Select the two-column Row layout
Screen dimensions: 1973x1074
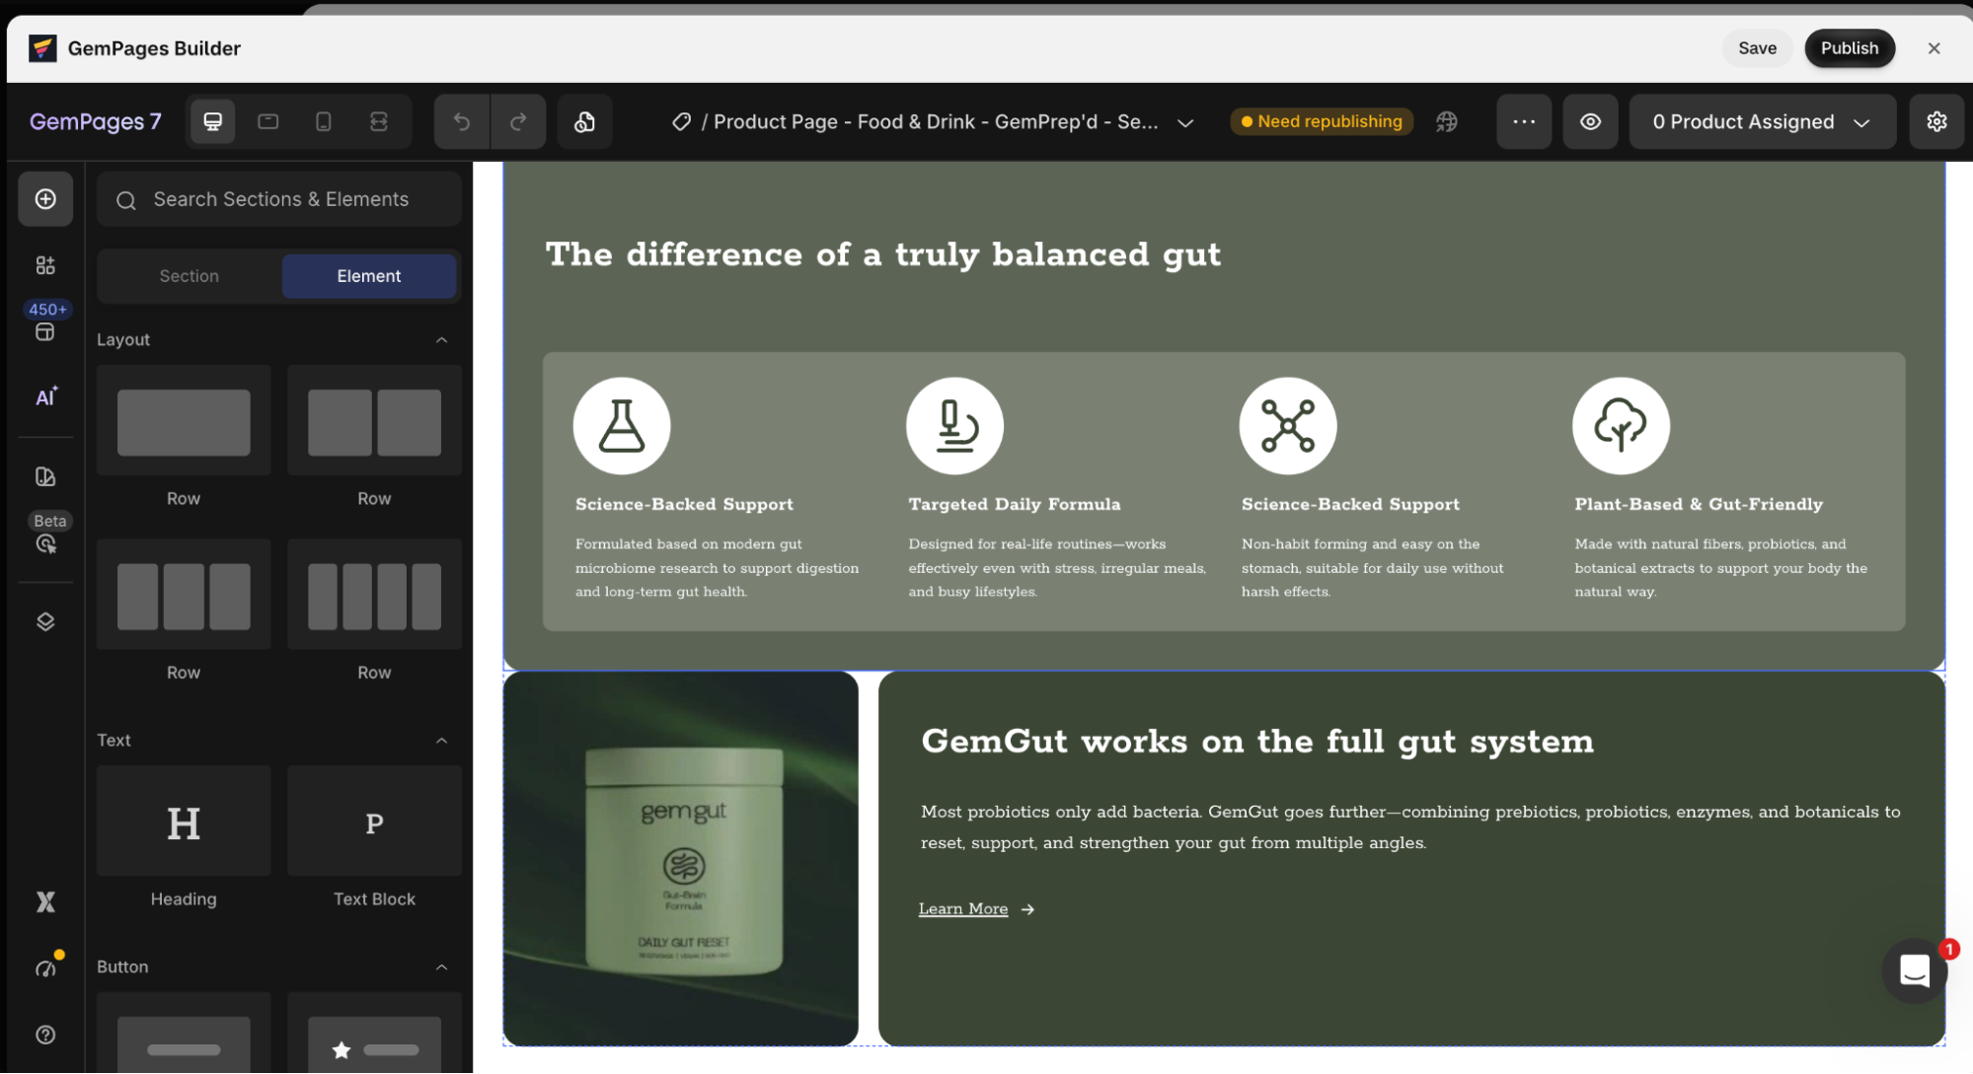click(374, 421)
